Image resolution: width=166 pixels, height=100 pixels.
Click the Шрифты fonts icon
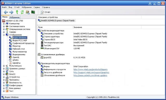[x=10, y=63]
